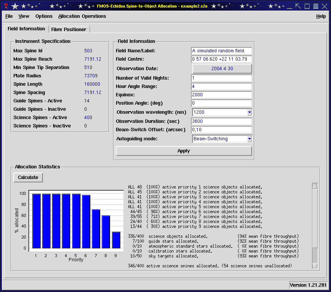Click the Calculate statistics button

(28, 177)
